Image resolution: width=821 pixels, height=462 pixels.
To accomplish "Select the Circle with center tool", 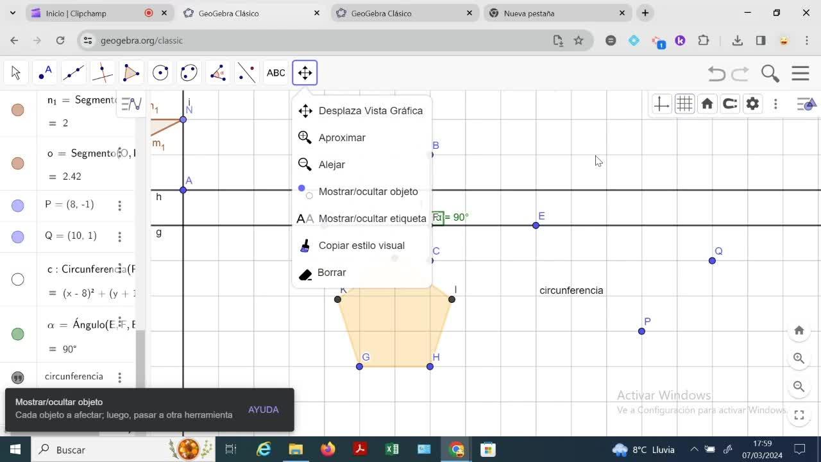I will pyautogui.click(x=160, y=73).
